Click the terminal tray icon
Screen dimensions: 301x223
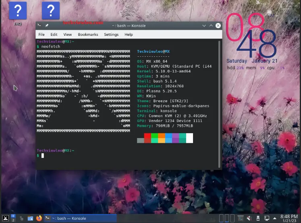240,218
